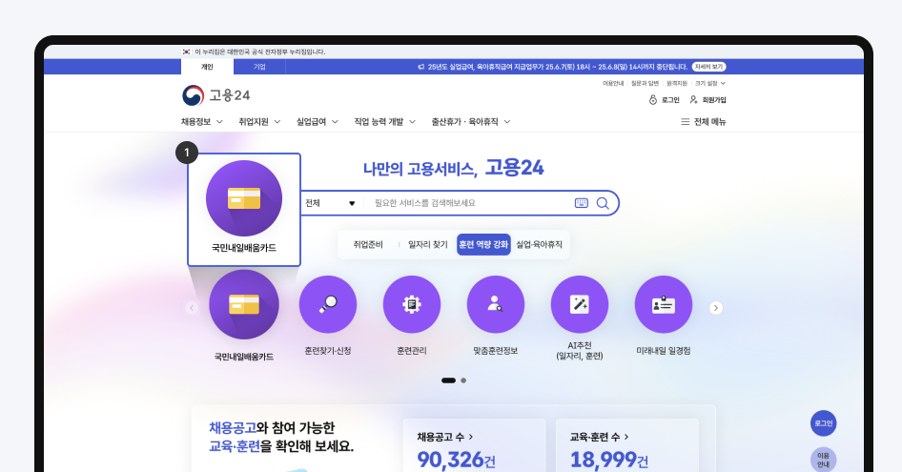
Task: Open the 전체 search category dropdown
Action: click(330, 203)
